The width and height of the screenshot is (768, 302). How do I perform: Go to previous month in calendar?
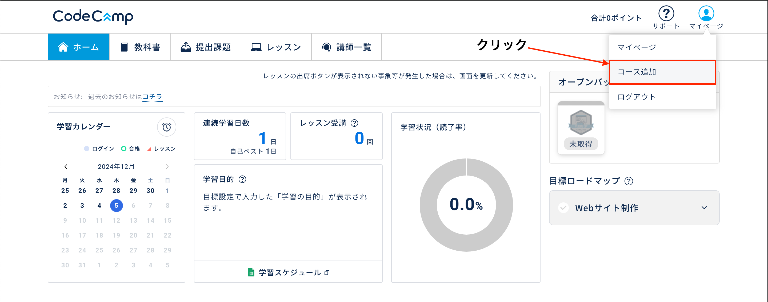click(66, 167)
